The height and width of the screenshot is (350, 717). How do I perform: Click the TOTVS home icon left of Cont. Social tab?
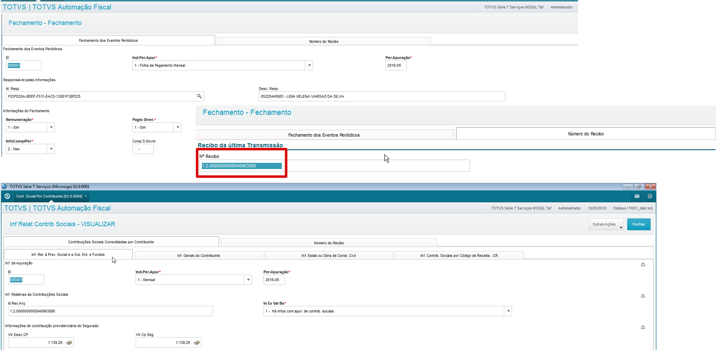tap(7, 196)
